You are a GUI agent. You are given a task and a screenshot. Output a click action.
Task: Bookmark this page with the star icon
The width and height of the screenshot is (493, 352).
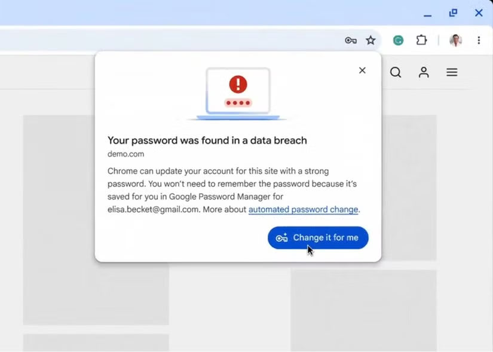click(371, 40)
